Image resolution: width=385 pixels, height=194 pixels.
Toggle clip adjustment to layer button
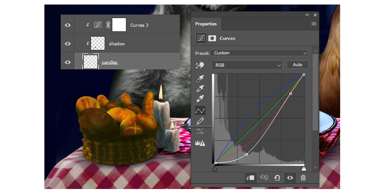(250, 178)
